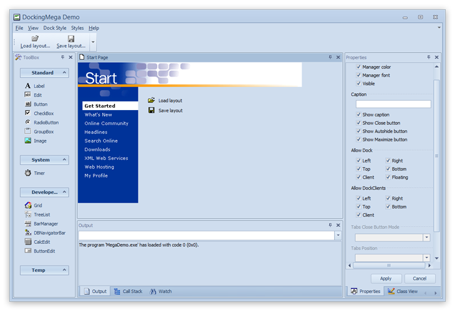Image resolution: width=455 pixels, height=311 pixels.
Task: Pick the Grid control in ToolBox
Action: click(x=28, y=205)
